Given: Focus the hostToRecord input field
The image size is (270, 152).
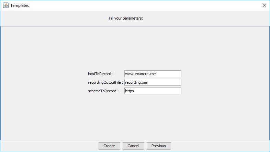Looking at the screenshot, I should tap(153, 74).
